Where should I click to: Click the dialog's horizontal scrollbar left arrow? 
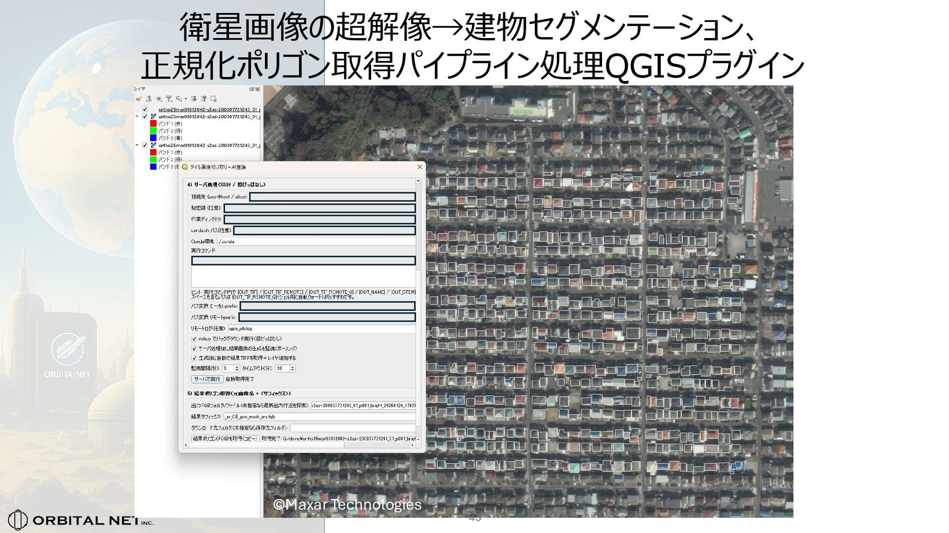click(186, 445)
